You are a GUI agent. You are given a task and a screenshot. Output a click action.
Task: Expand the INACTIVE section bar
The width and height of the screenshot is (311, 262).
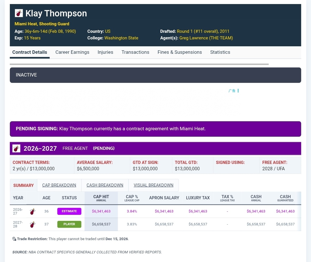155,75
